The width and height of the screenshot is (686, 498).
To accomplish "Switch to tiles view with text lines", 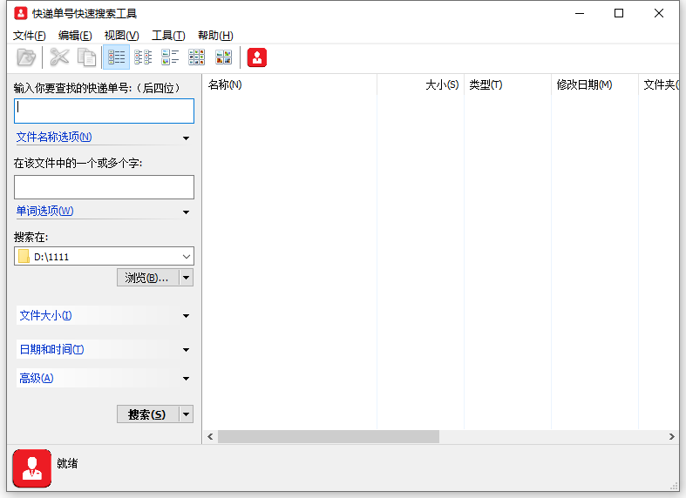I will 170,57.
